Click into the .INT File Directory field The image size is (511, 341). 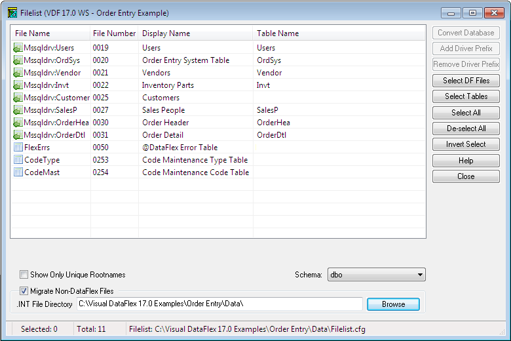219,304
